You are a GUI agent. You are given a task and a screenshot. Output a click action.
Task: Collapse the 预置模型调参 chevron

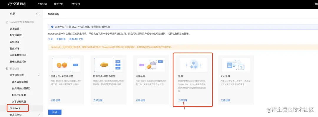pyautogui.click(x=39, y=75)
